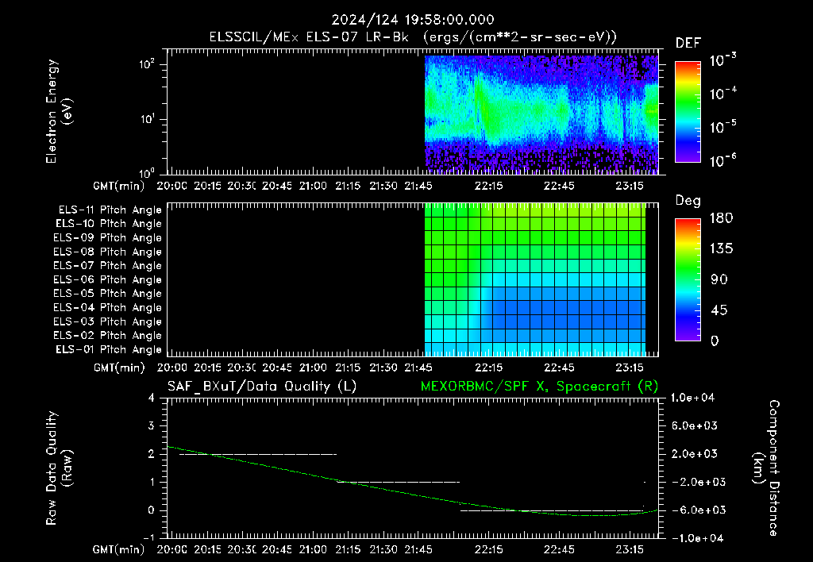Image resolution: width=813 pixels, height=562 pixels.
Task: Click the 10^2 energy axis tick label
Action: tap(147, 64)
